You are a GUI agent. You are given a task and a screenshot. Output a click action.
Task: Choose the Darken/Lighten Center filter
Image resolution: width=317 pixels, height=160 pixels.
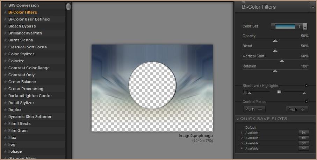[30, 96]
